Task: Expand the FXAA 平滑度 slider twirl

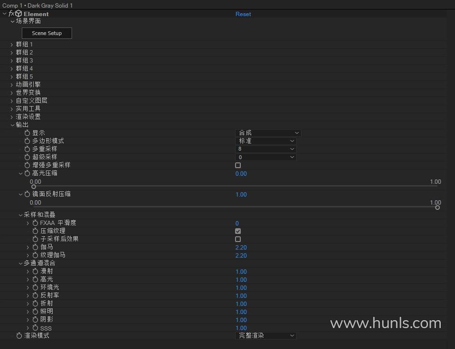Action: (x=28, y=223)
